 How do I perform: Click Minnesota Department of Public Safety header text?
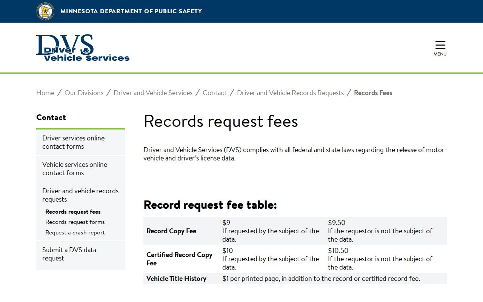pos(131,11)
